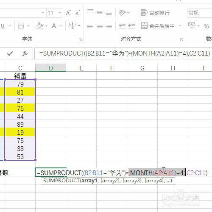Open number format 常规 combo box
Screen dimensions: 212x212
point(200,13)
